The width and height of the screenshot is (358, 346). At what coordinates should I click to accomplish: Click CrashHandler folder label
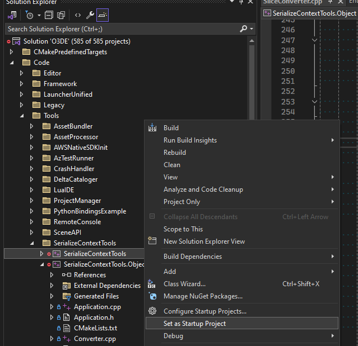[74, 169]
